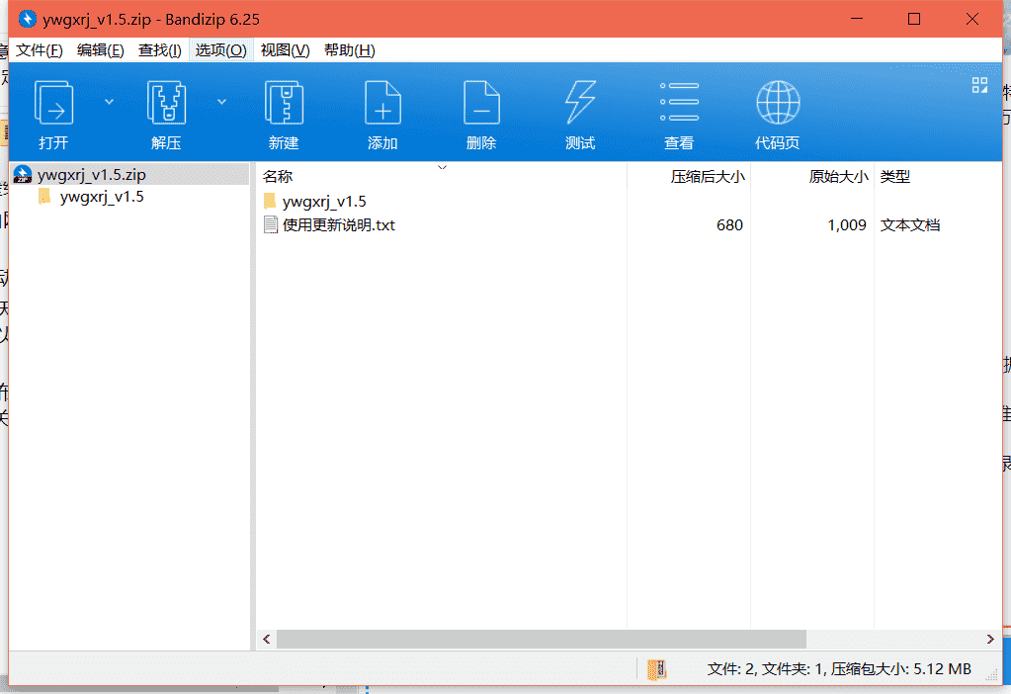This screenshot has height=694, width=1011.
Task: Open the 视图(V) menu
Action: [x=285, y=50]
